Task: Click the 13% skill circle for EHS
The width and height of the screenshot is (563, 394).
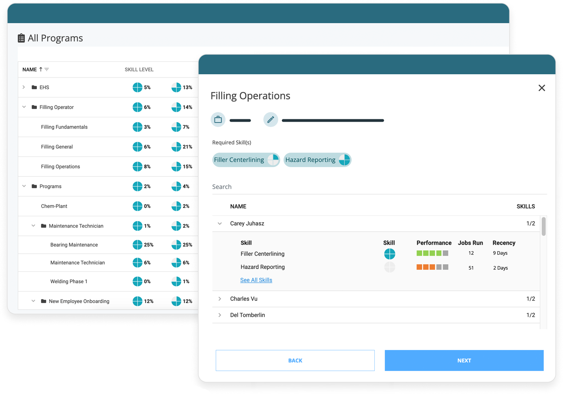Action: pos(176,87)
